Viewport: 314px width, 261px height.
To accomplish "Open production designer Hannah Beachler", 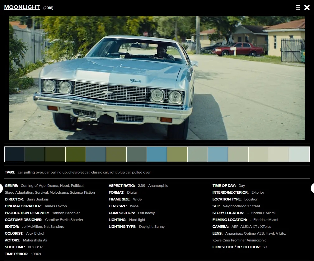I will pyautogui.click(x=65, y=213).
